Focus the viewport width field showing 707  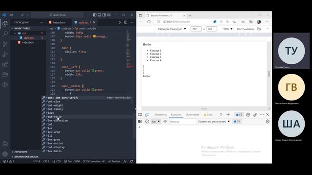[x=196, y=29]
